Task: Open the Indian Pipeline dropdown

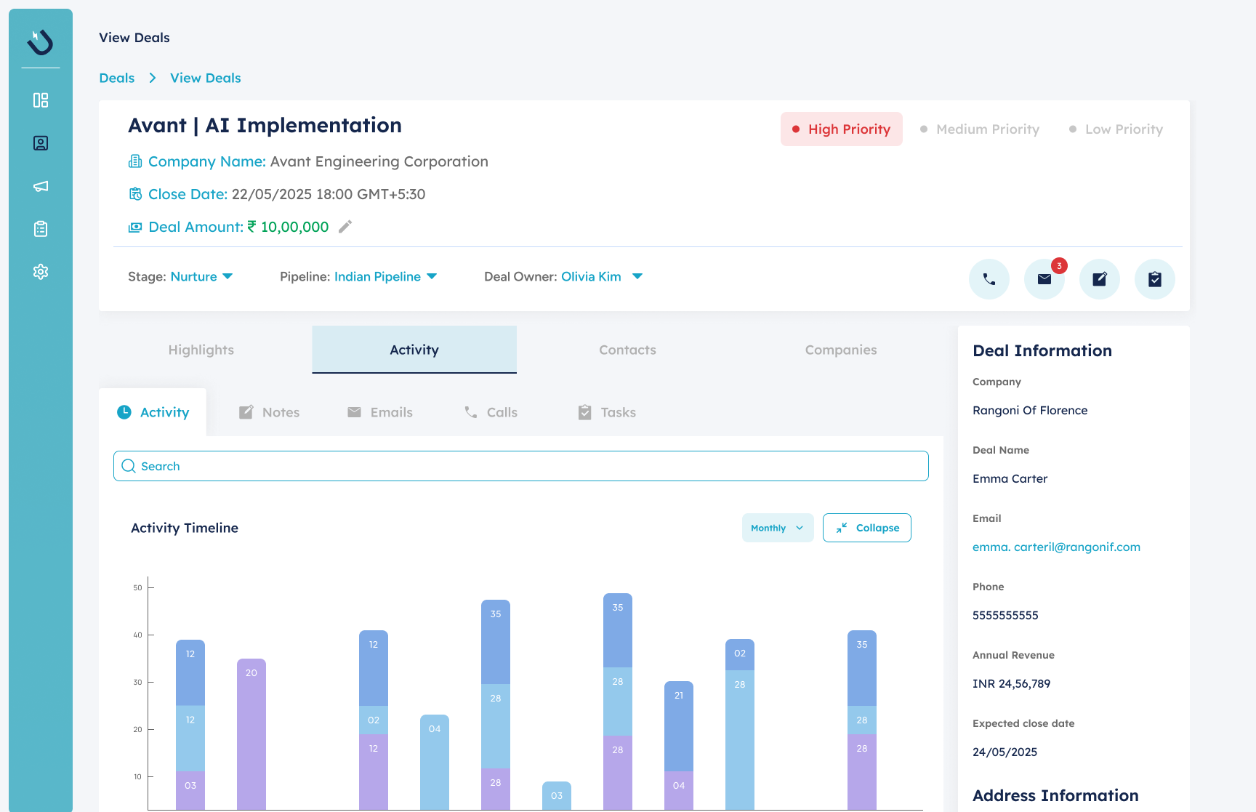Action: coord(432,276)
